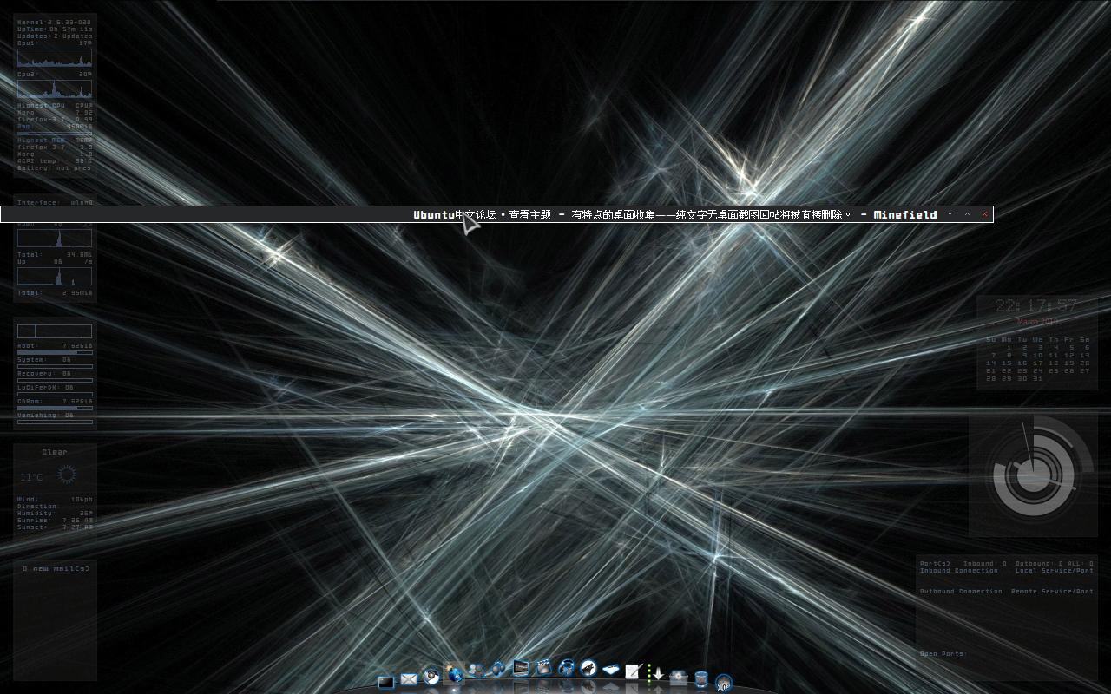
Task: Click the "ACPI temp" reading
Action: 54,160
